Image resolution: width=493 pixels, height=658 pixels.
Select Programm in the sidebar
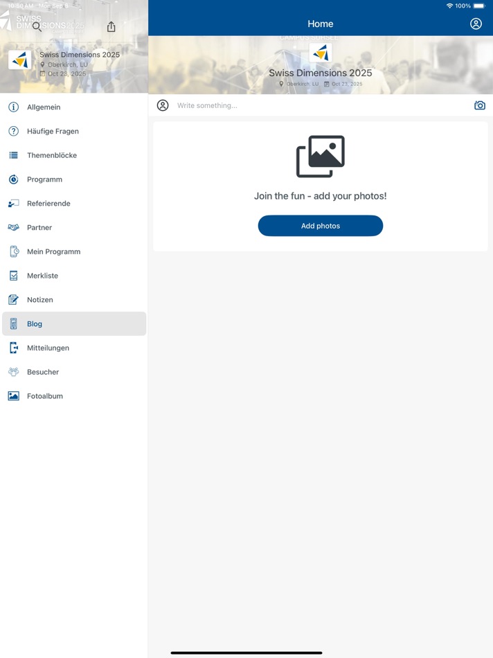74,179
